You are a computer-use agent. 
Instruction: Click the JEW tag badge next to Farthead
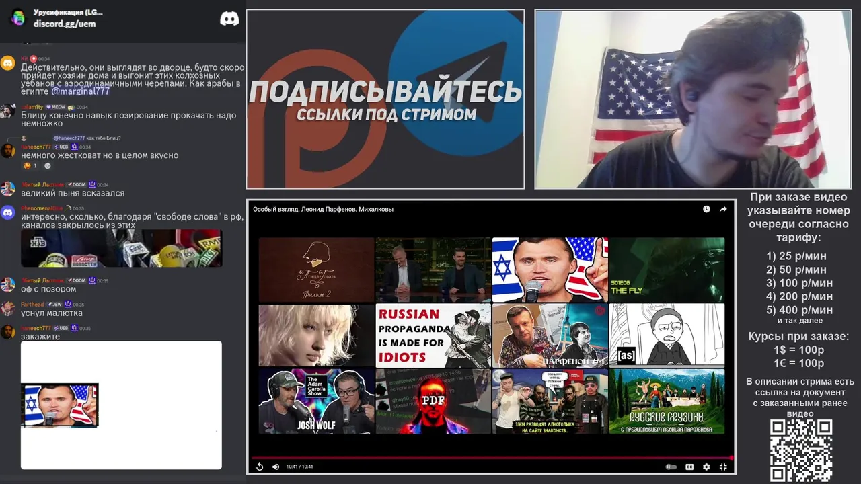pos(54,305)
